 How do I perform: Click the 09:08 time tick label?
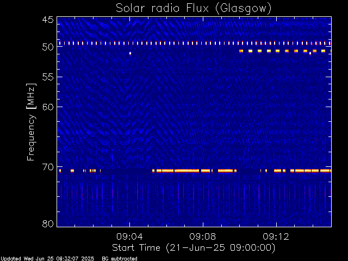(203, 237)
